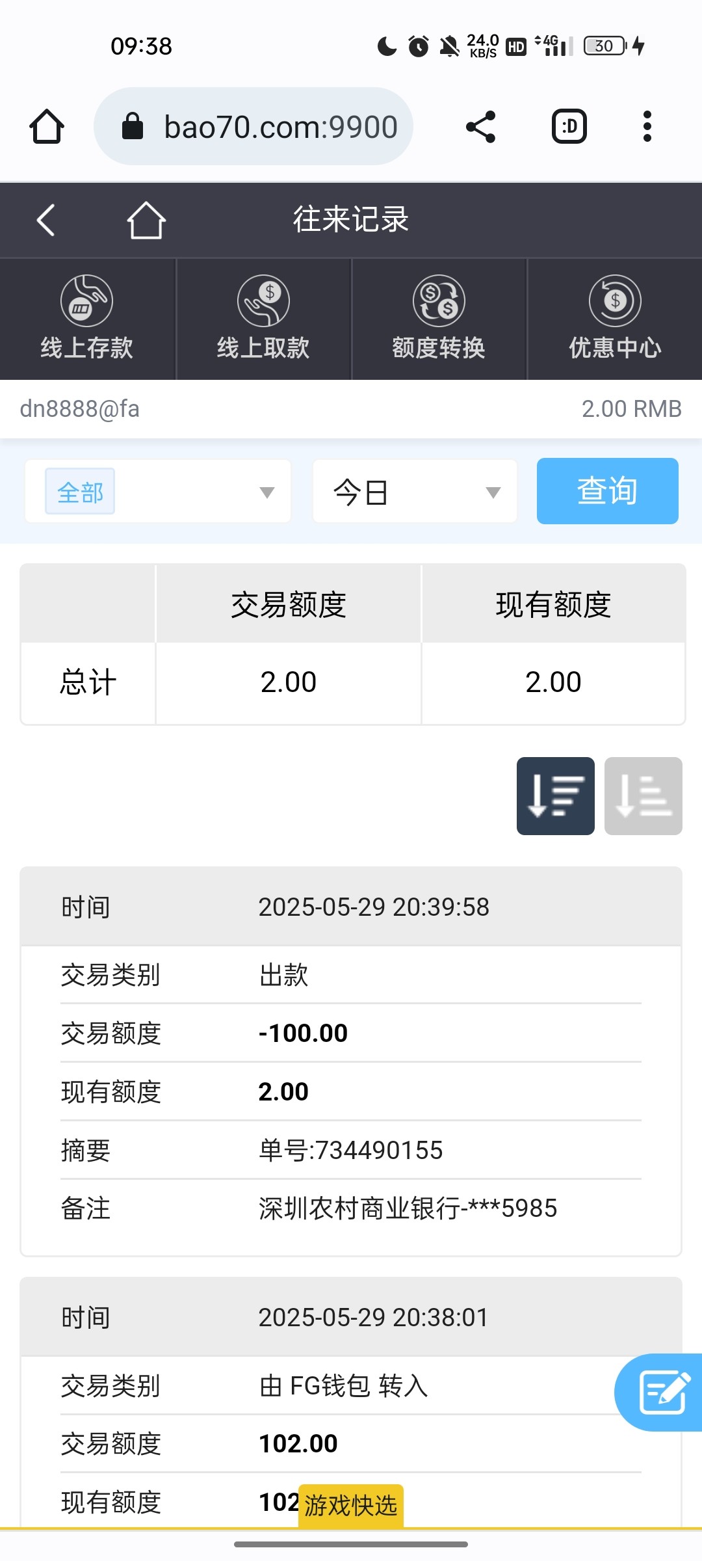The width and height of the screenshot is (702, 1561).
Task: Select ascending sort order toggle
Action: click(643, 795)
